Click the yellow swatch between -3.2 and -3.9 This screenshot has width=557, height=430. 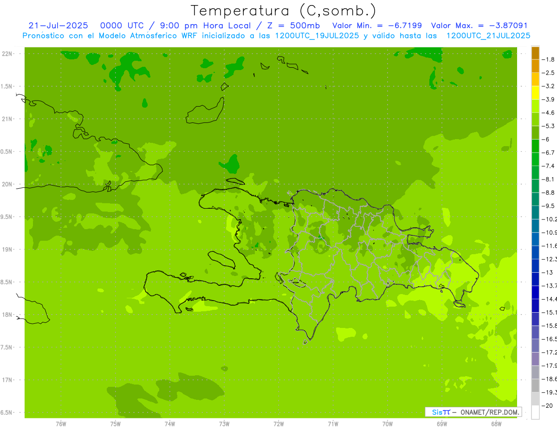point(535,93)
